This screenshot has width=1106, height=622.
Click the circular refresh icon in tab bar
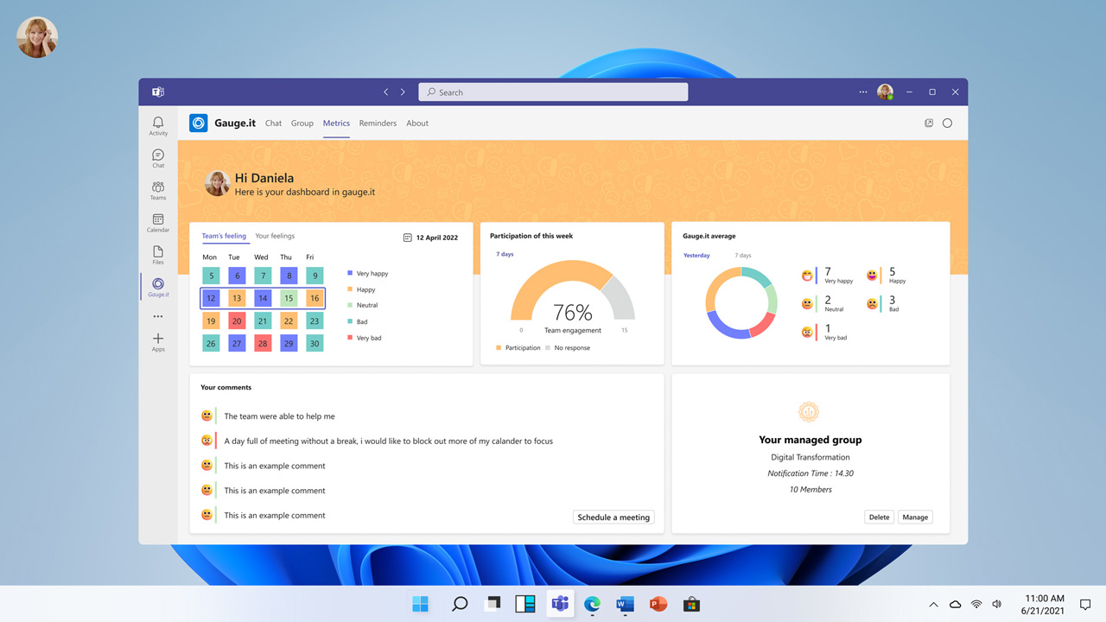point(947,123)
